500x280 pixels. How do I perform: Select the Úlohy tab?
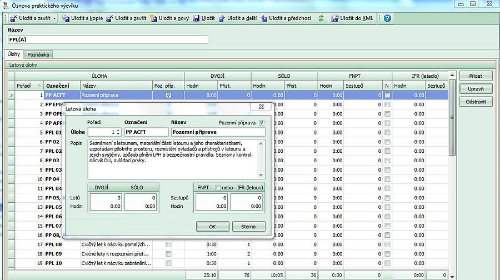click(x=14, y=54)
